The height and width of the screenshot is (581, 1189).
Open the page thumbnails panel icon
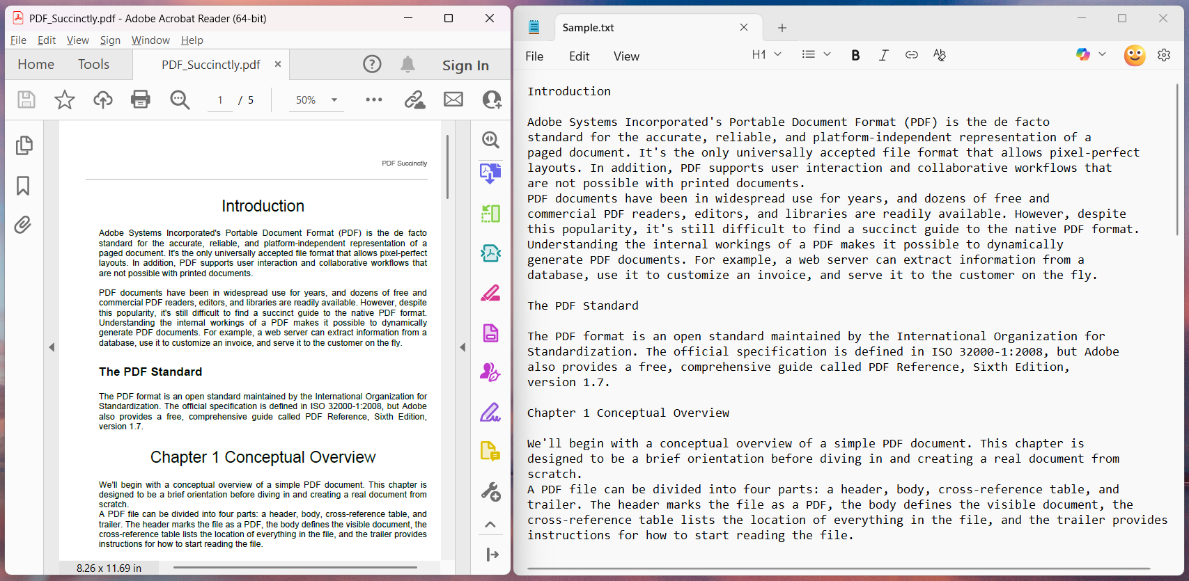point(24,145)
